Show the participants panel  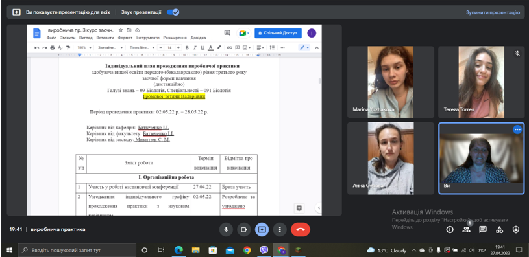click(467, 229)
